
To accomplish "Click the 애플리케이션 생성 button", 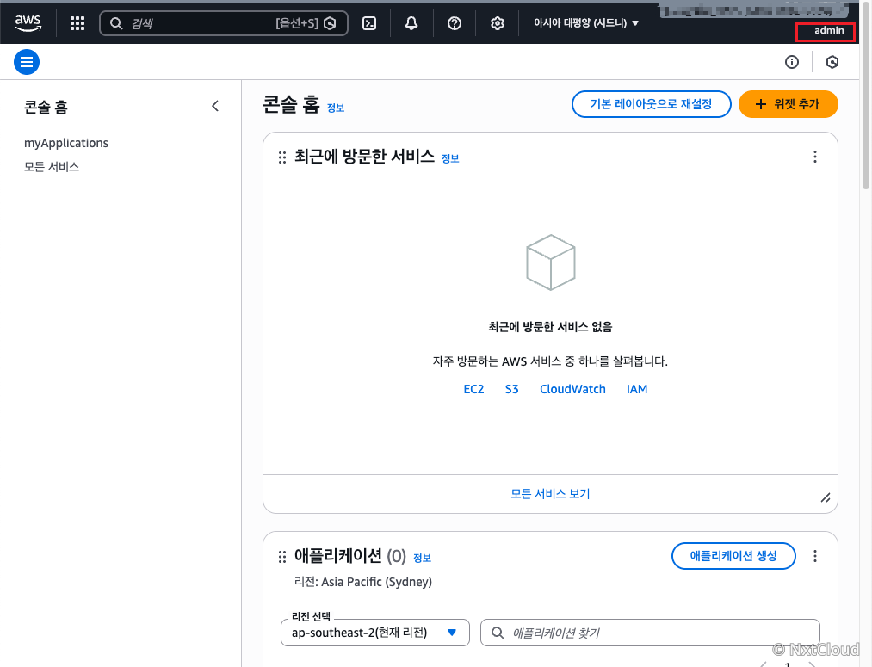I will [x=733, y=556].
